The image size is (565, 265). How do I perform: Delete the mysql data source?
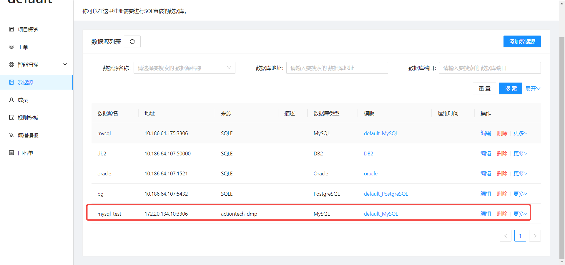click(502, 133)
